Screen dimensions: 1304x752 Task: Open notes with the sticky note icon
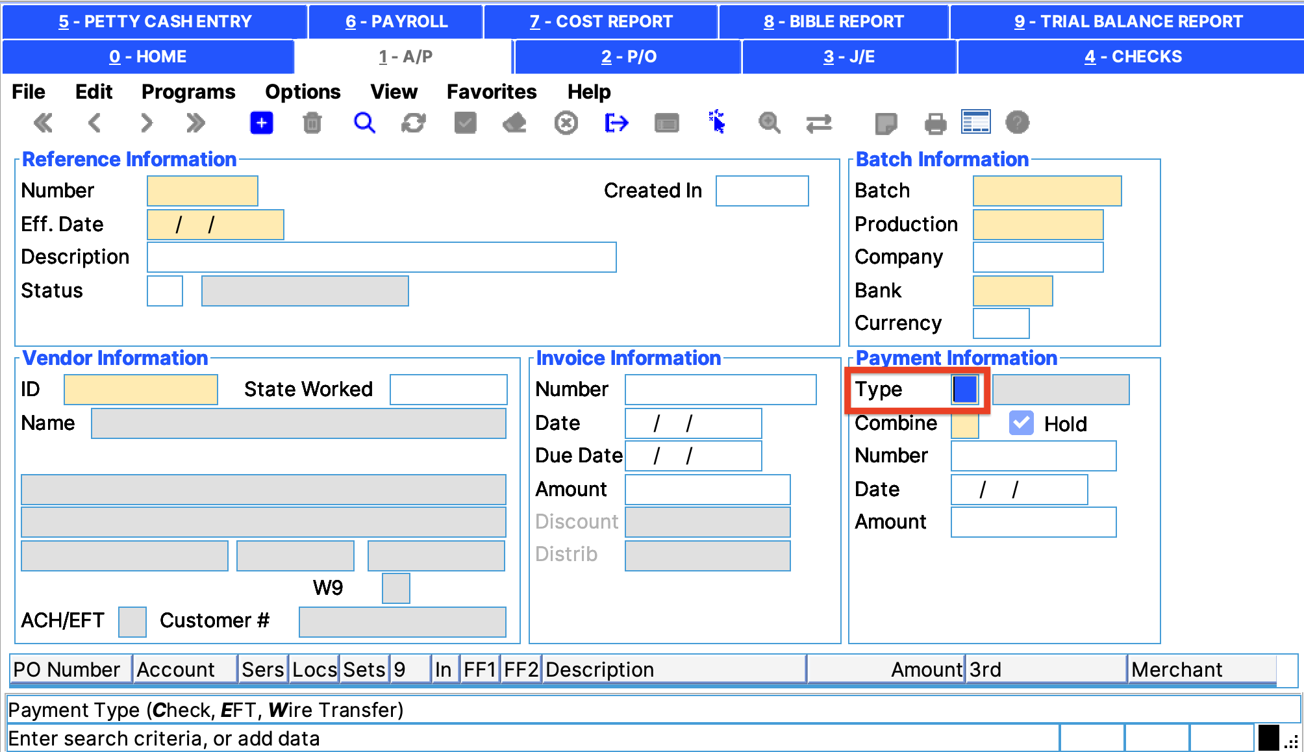point(886,123)
